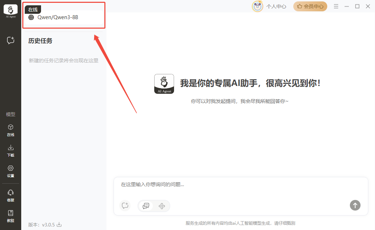Screen dimensions: 375x230
Task: Open the 下载 download section
Action: (x=11, y=150)
